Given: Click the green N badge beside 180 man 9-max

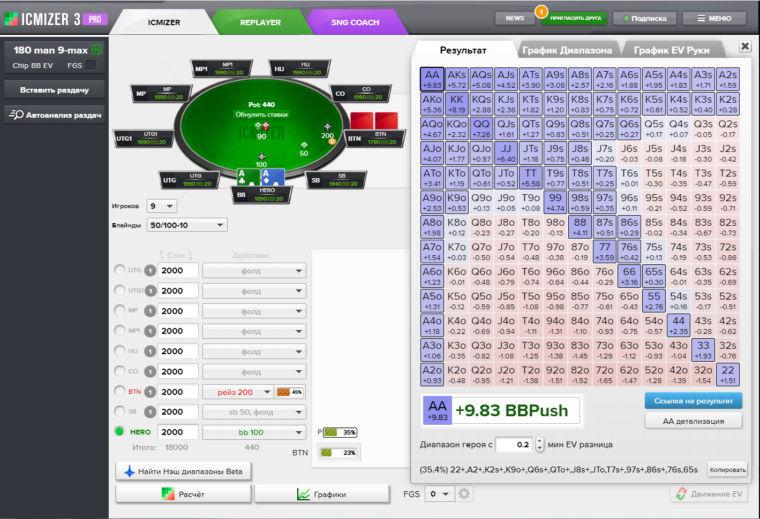Looking at the screenshot, I should coord(97,50).
